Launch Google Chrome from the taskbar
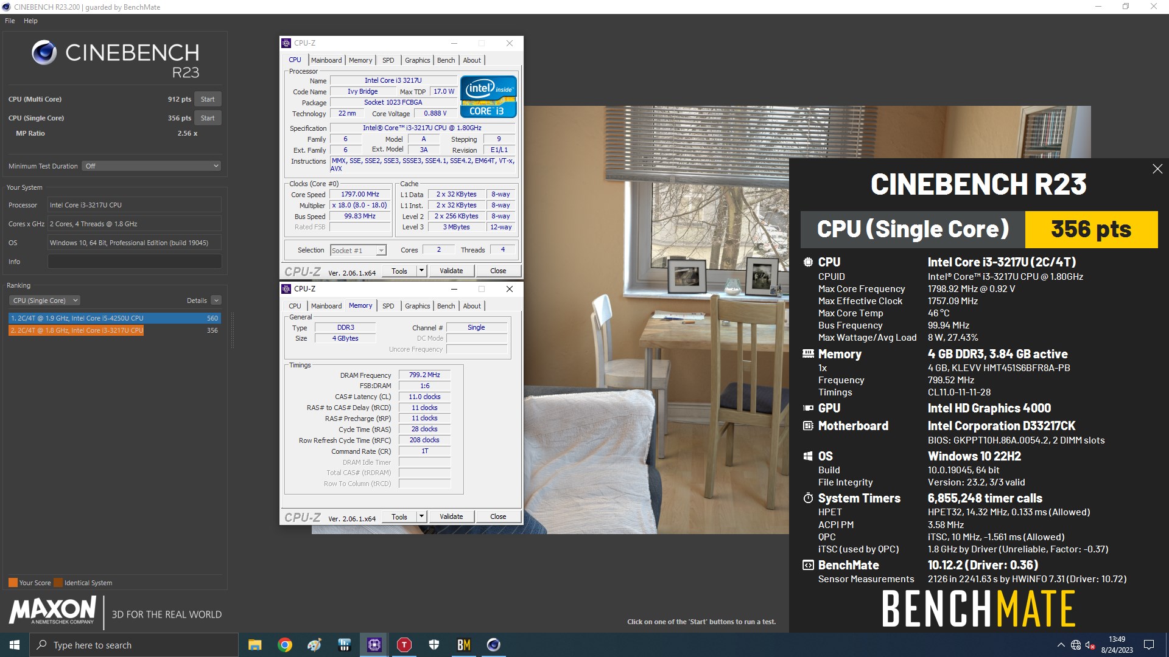1169x657 pixels. click(x=284, y=645)
